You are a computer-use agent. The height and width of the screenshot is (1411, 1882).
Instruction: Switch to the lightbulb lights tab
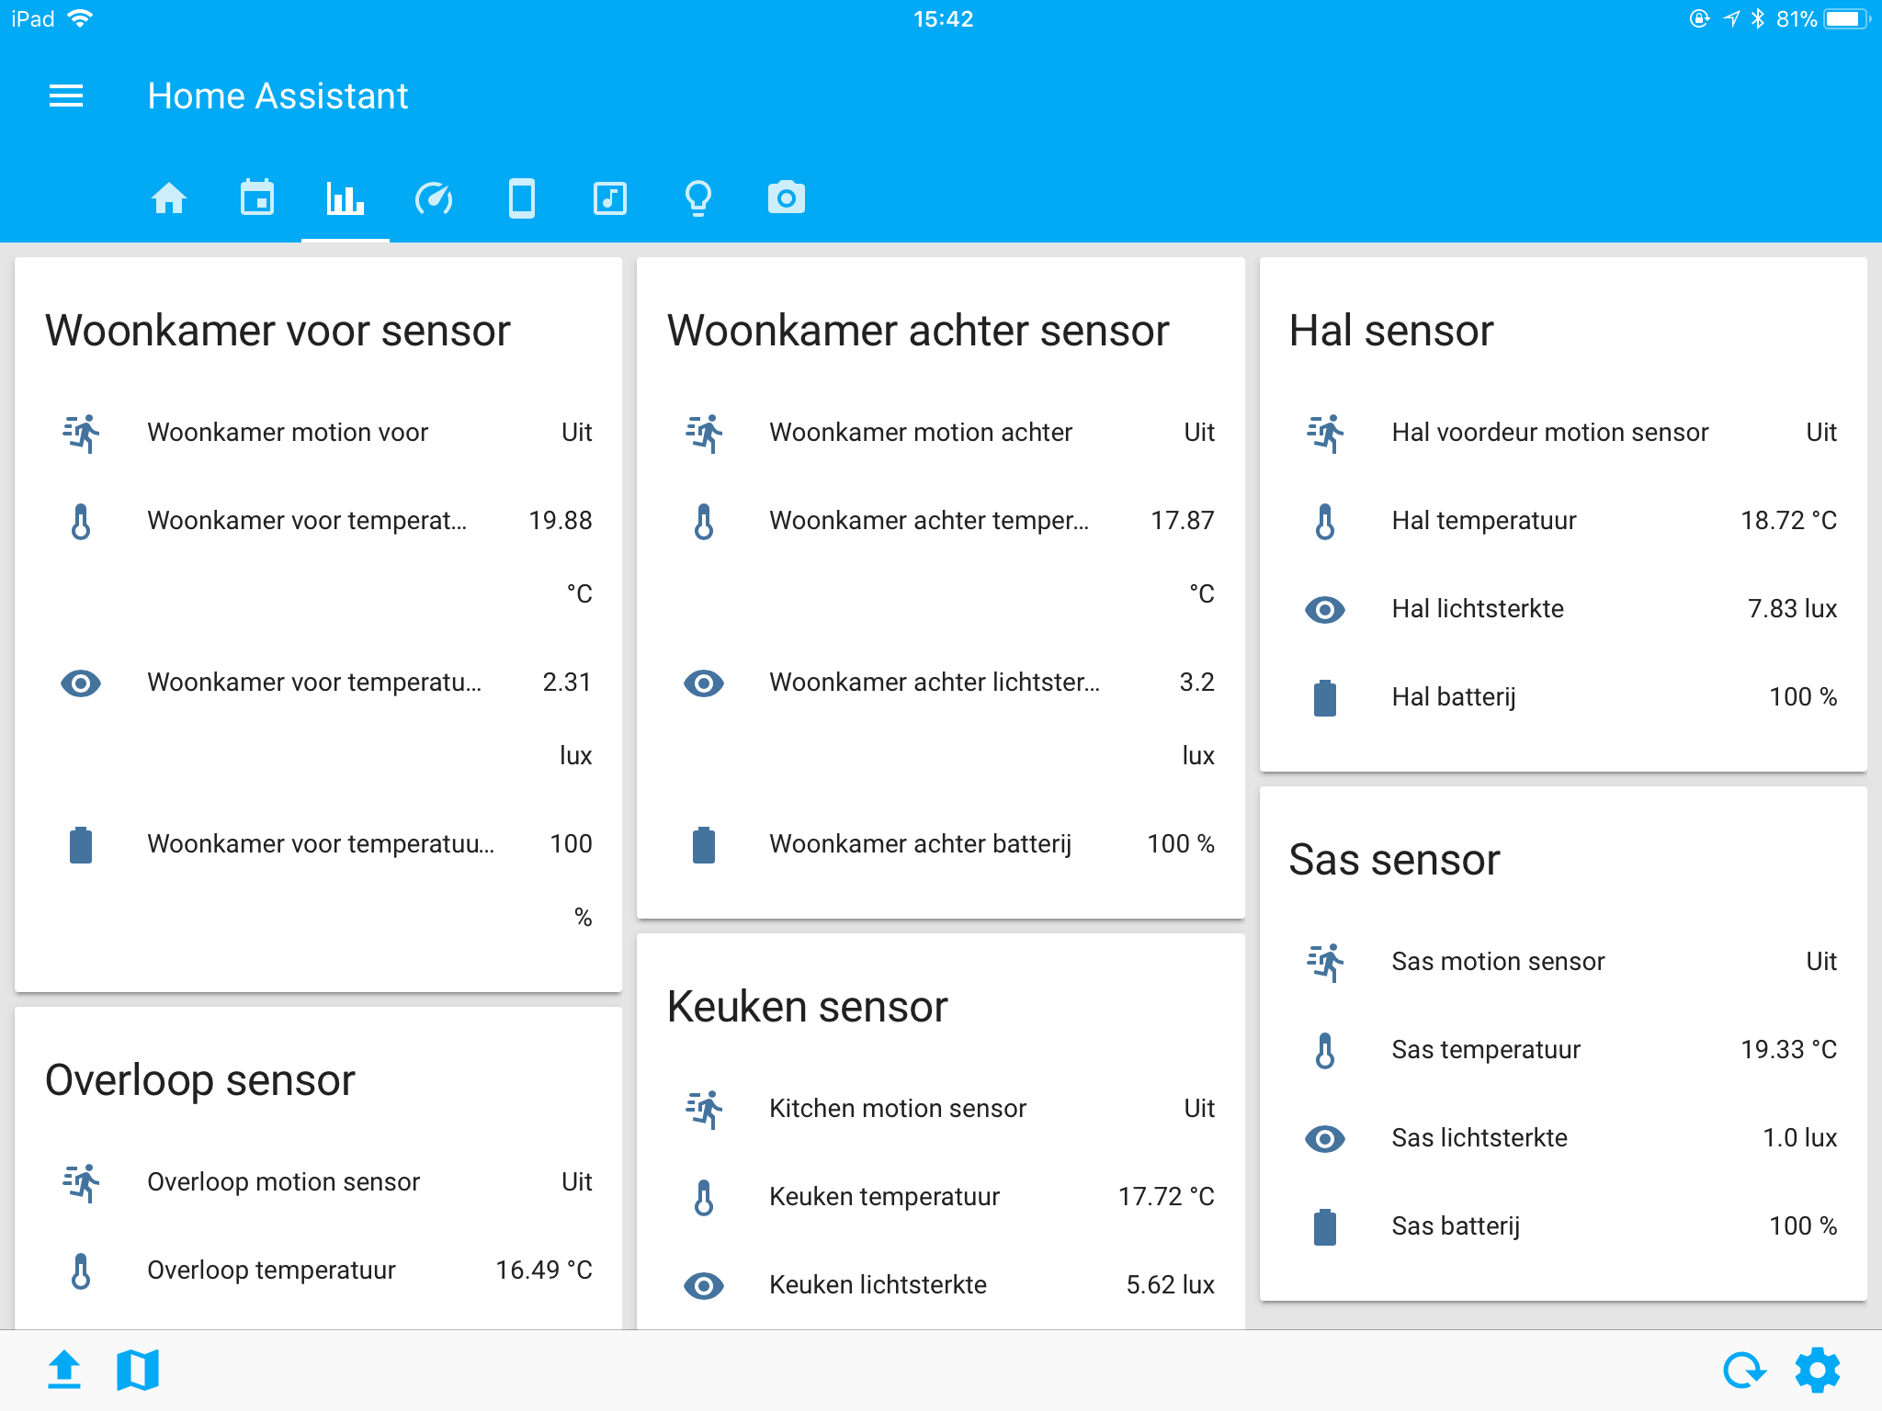[698, 198]
